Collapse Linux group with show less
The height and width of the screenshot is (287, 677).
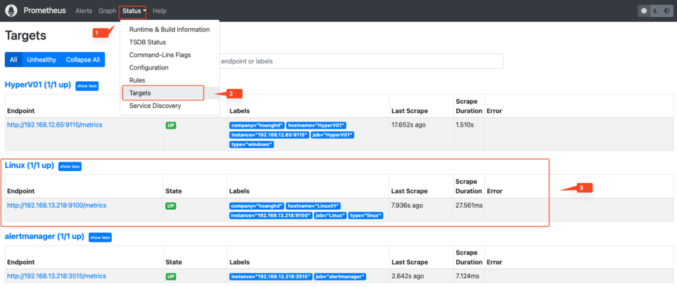70,166
